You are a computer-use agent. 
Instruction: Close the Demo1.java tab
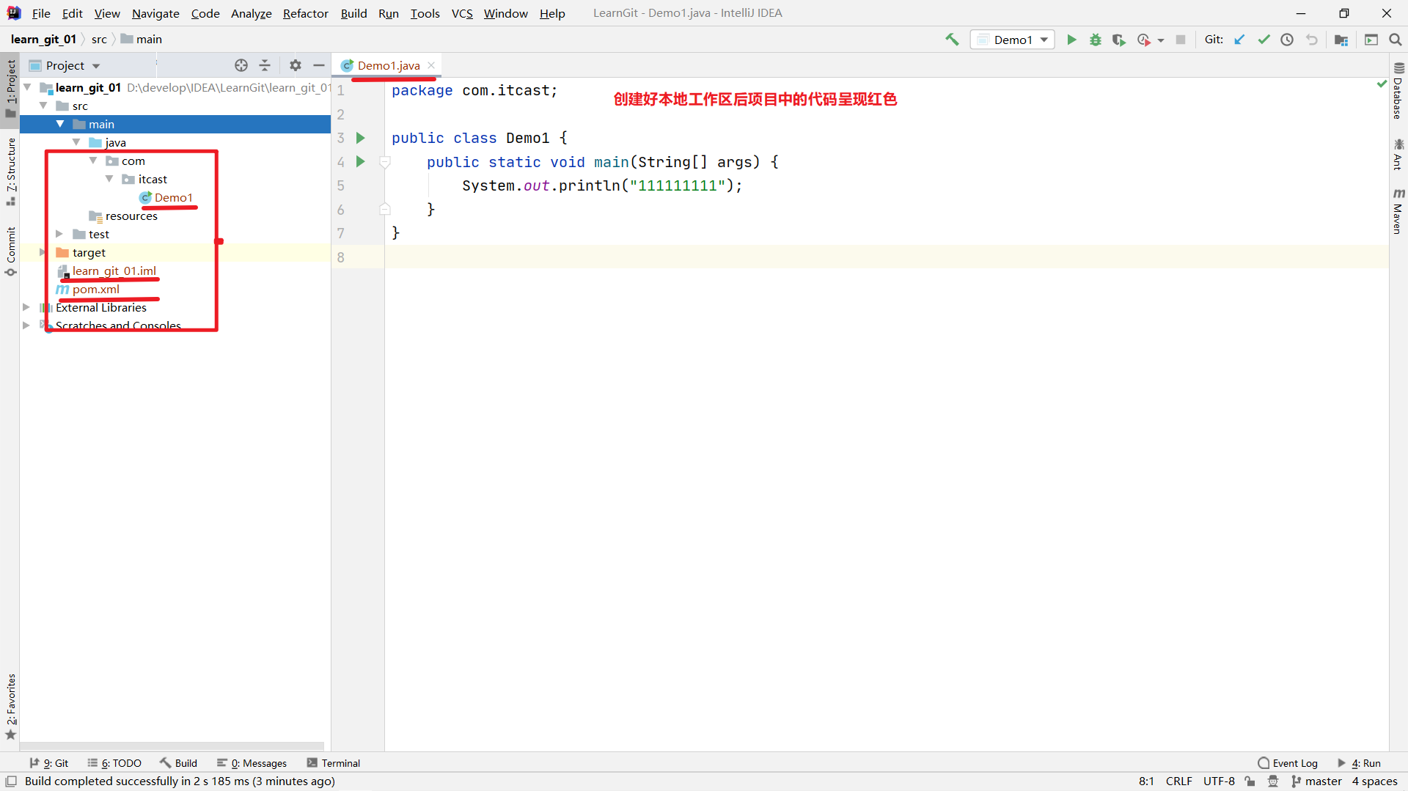pos(431,65)
